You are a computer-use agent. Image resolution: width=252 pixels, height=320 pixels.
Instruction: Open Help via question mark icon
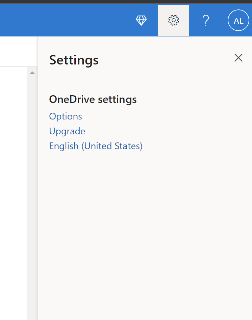pyautogui.click(x=206, y=21)
